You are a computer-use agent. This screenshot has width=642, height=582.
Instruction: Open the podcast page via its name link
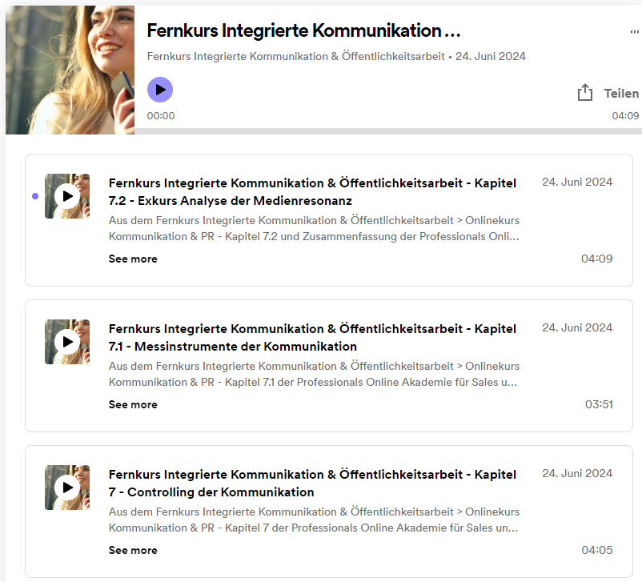295,56
